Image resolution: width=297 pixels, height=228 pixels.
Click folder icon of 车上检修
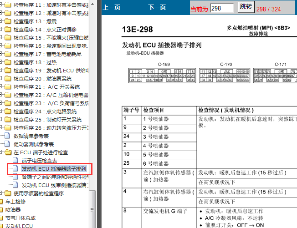click(x=1, y=202)
